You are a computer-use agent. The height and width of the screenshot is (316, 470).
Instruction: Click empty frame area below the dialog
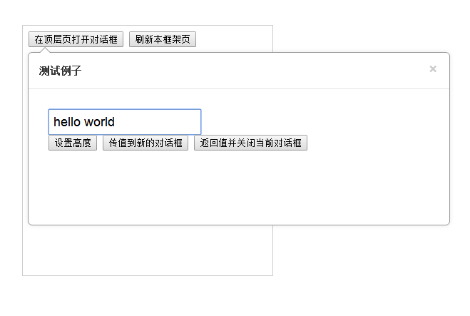click(143, 251)
